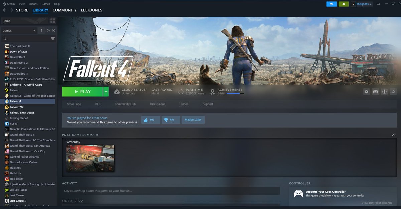The width and height of the screenshot is (401, 209).
Task: Click the Dead Rising 2 icon
Action: pyautogui.click(x=7, y=63)
